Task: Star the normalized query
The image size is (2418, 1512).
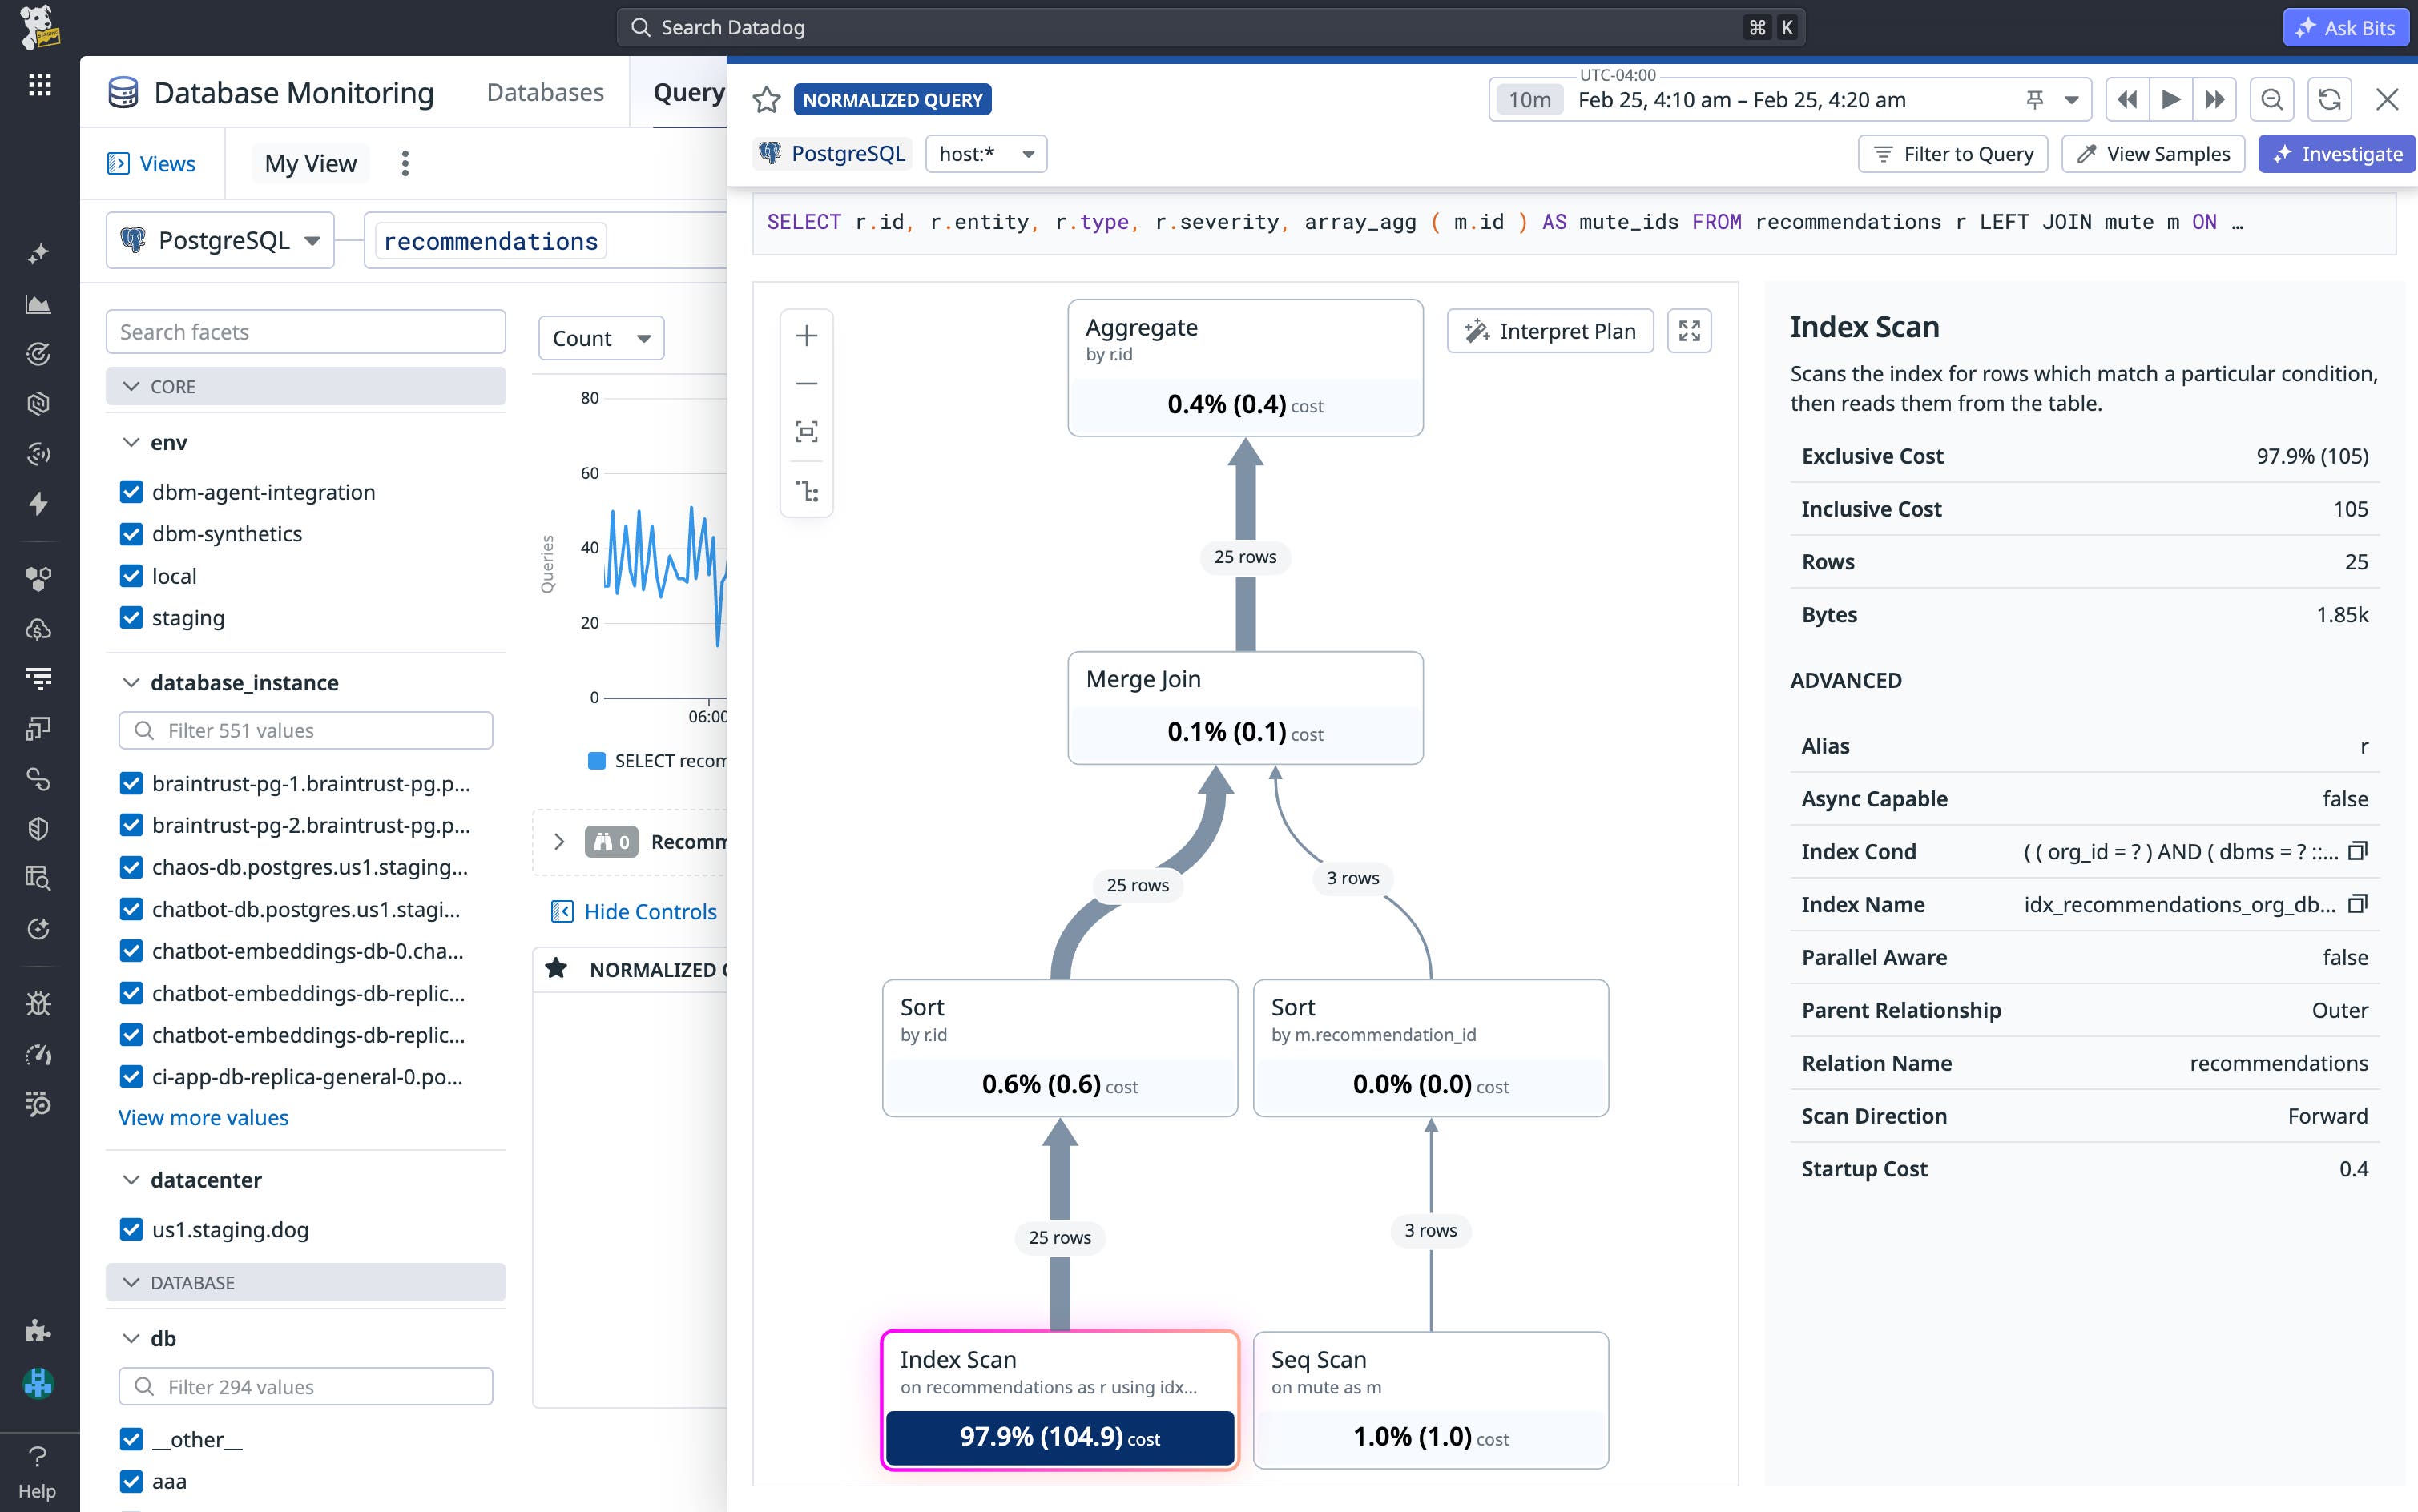Action: click(x=766, y=99)
